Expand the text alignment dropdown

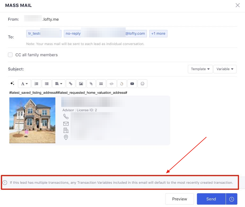[x=59, y=84]
